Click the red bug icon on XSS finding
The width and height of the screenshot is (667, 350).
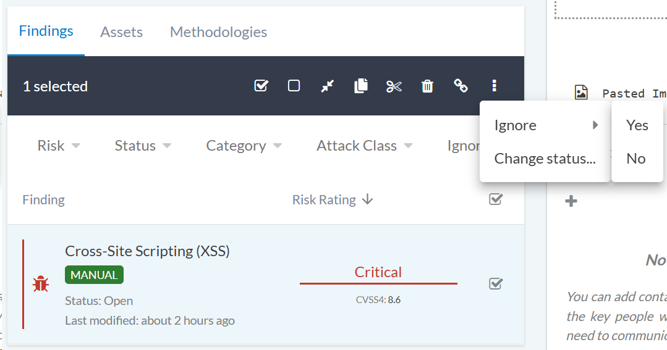tap(41, 284)
